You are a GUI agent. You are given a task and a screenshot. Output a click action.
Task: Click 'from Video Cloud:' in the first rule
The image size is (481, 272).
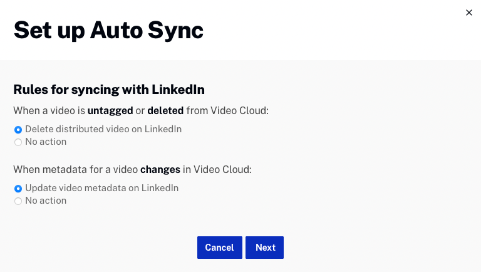tap(227, 110)
